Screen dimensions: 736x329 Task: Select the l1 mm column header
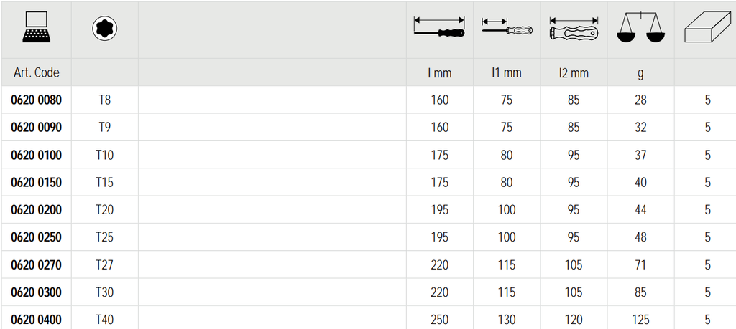(506, 72)
